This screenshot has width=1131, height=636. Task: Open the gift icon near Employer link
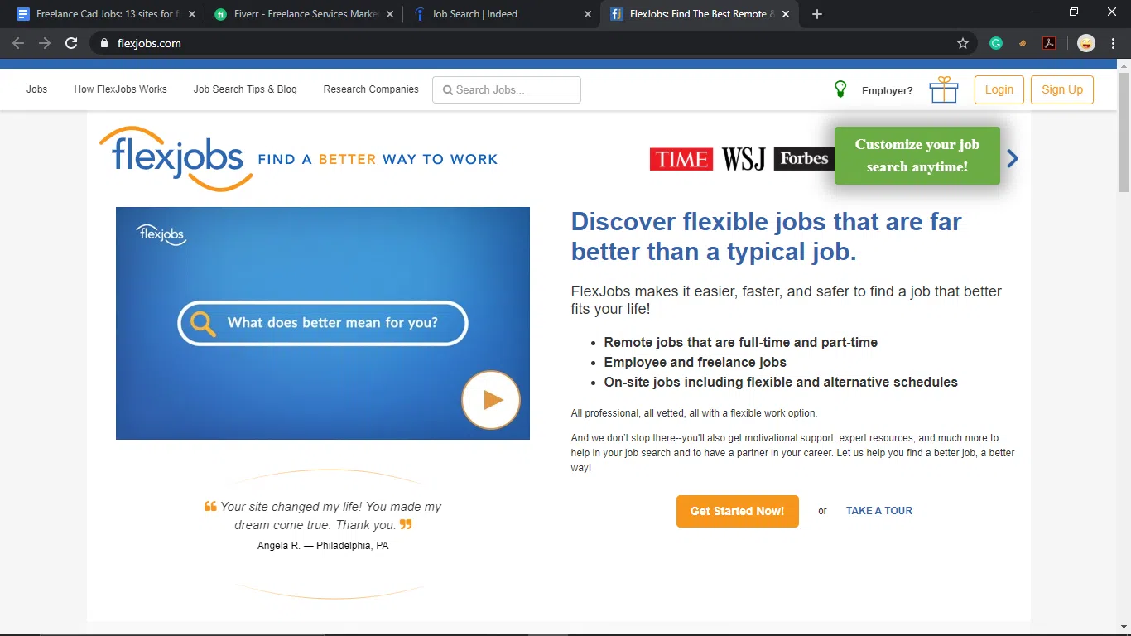pos(943,89)
